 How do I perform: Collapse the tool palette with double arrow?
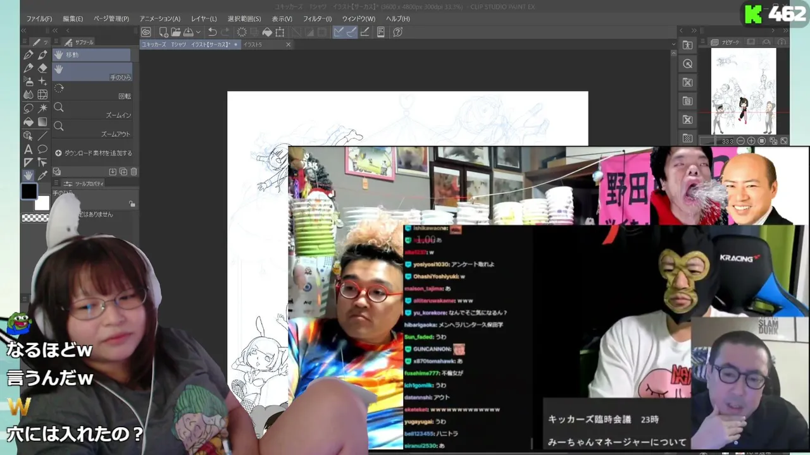(24, 30)
